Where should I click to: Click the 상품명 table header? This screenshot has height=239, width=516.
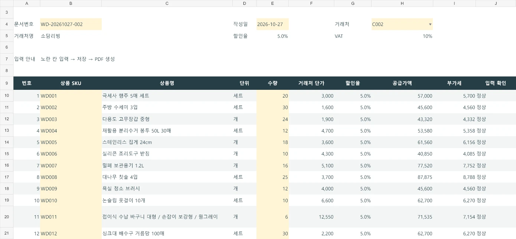coord(167,83)
